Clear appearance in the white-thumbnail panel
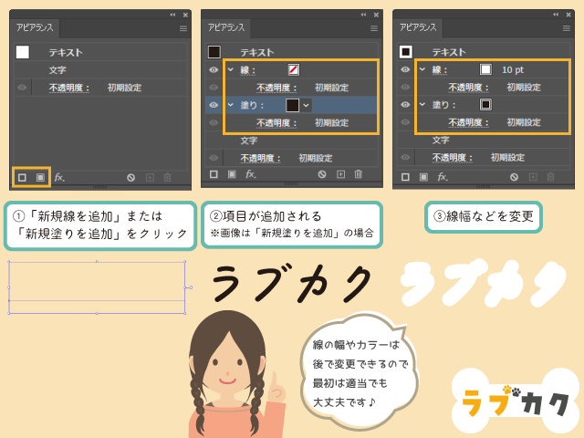Image resolution: width=584 pixels, height=438 pixels. coord(130,178)
